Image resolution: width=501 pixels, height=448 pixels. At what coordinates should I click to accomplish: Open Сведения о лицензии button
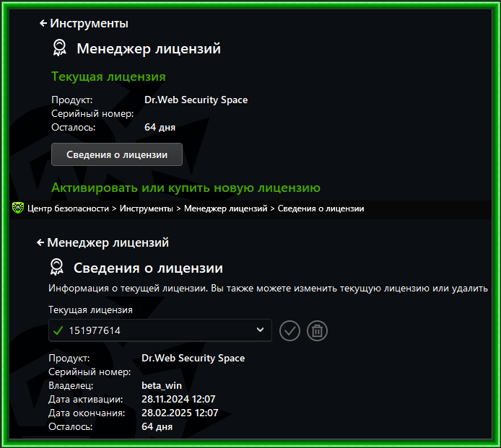click(x=117, y=154)
